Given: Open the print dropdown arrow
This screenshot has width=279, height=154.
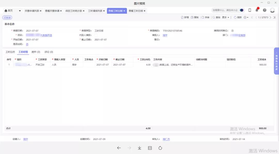Looking at the screenshot, I should tap(248, 18).
